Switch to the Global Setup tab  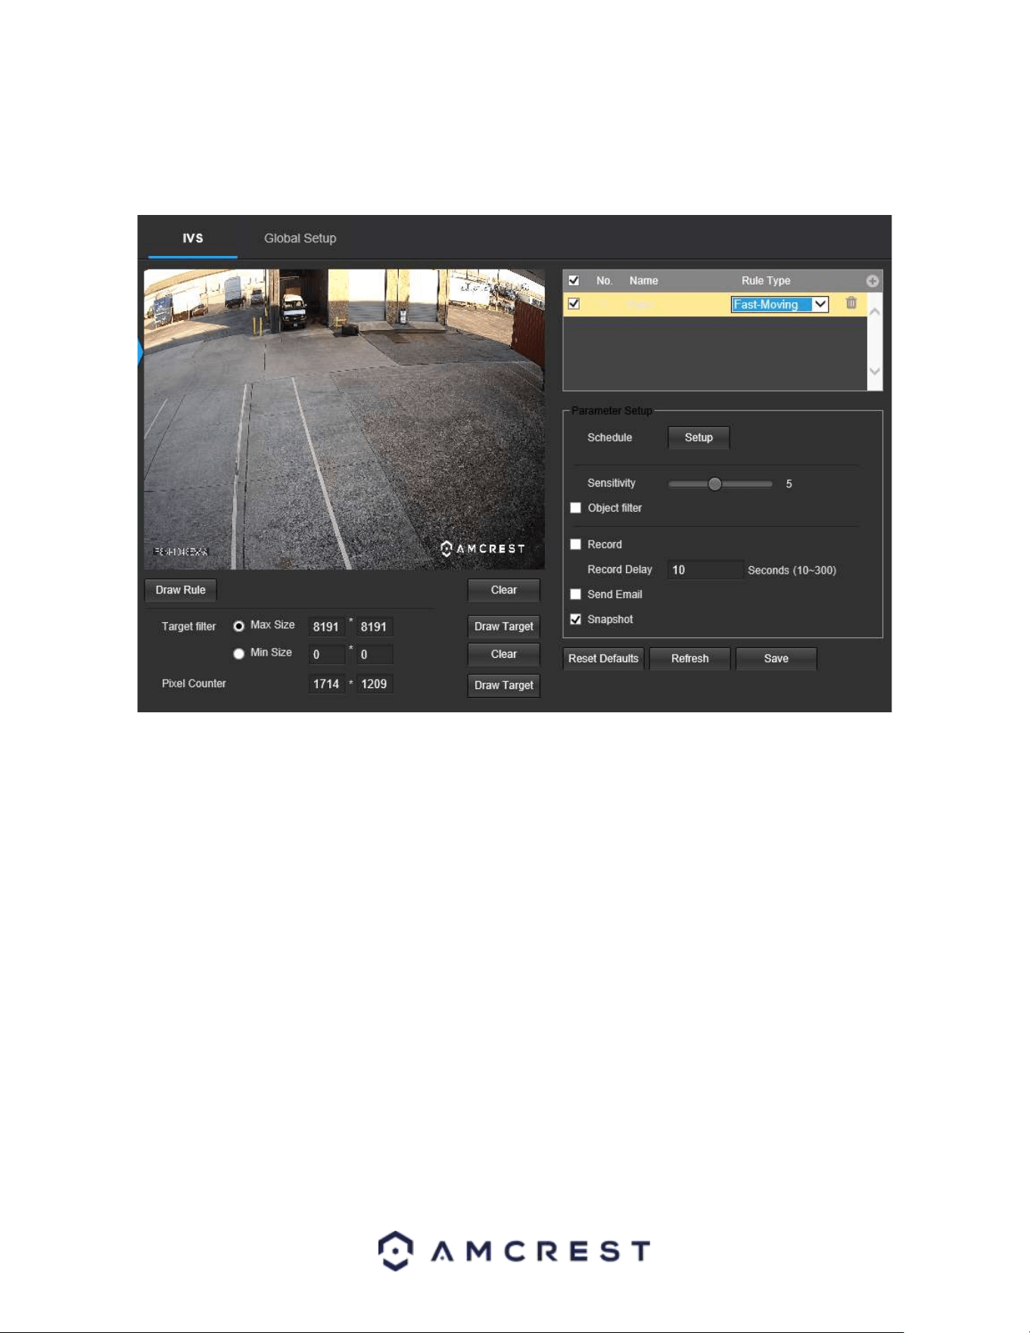point(300,238)
